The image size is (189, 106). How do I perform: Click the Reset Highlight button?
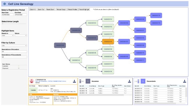click(x=84, y=10)
